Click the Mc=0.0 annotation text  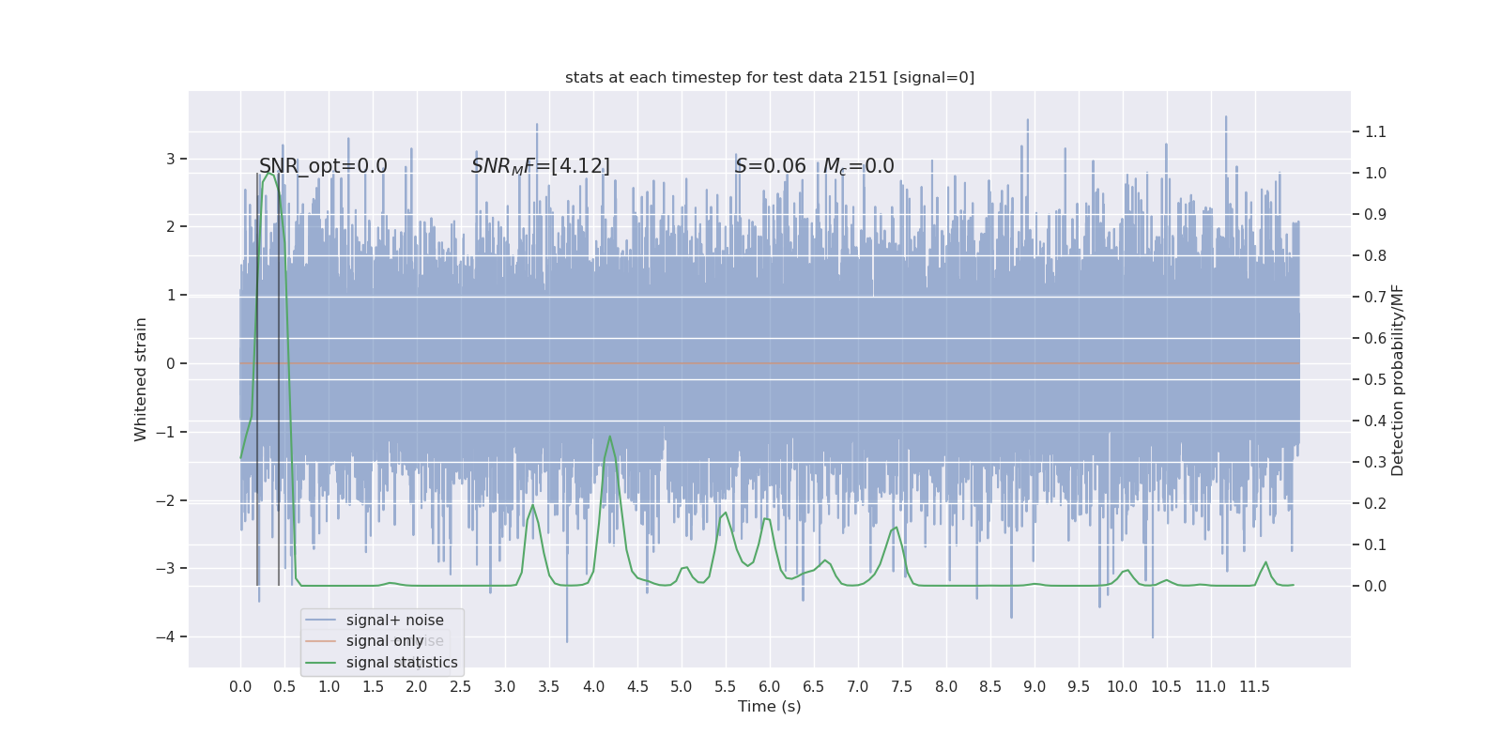click(x=859, y=166)
